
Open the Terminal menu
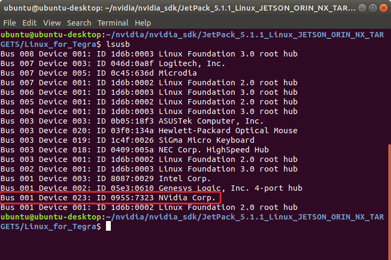pos(113,23)
